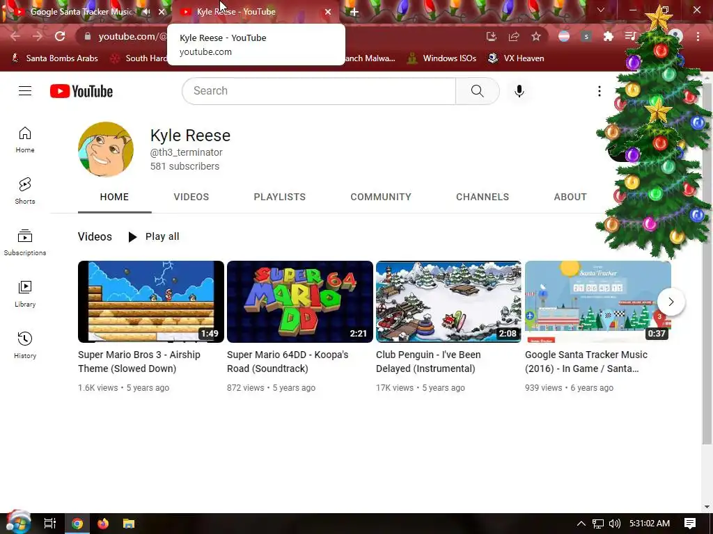
Task: Click Chrome icon on taskbar
Action: click(x=77, y=524)
